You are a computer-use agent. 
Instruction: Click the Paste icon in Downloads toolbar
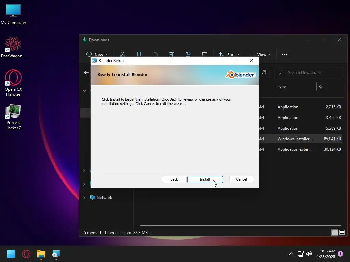(x=155, y=54)
